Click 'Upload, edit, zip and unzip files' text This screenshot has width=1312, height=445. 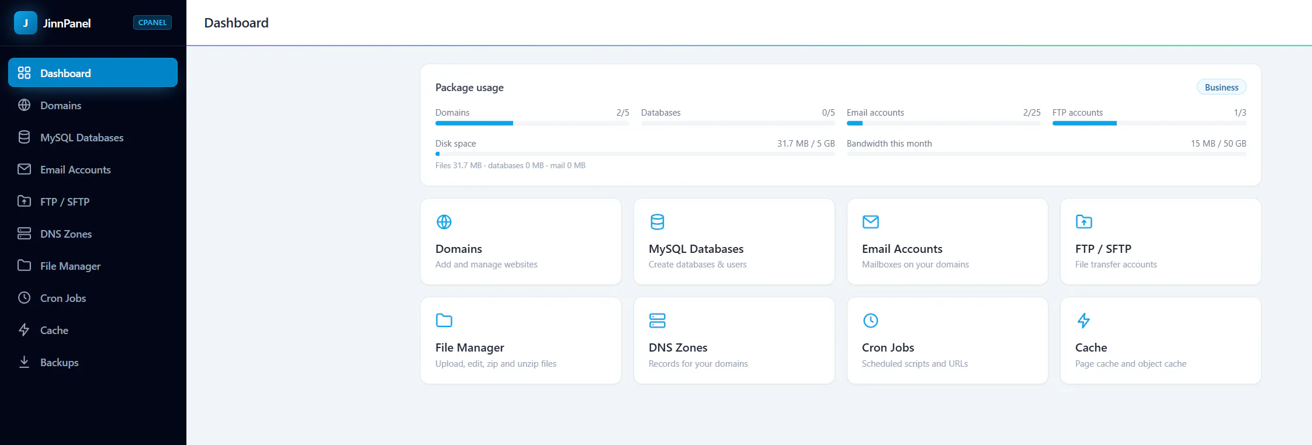click(496, 364)
